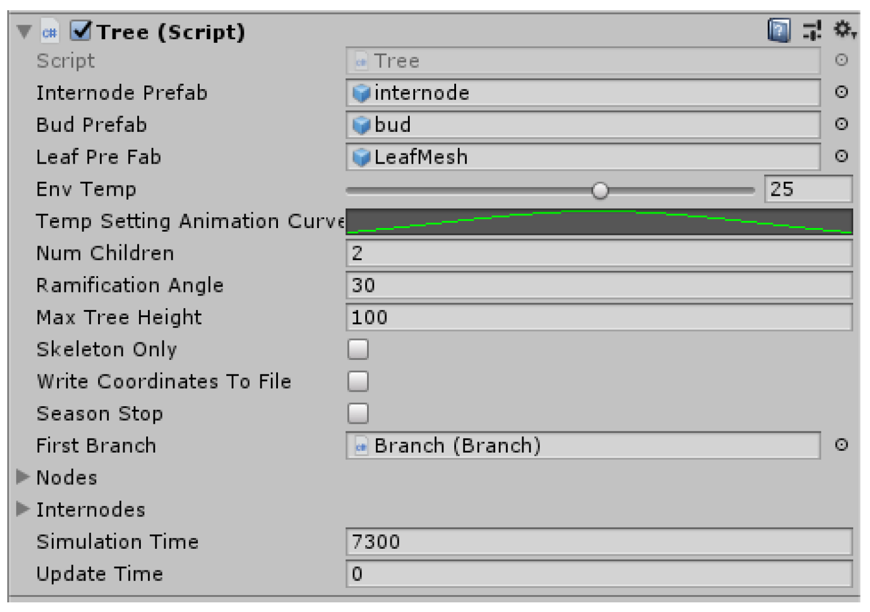The width and height of the screenshot is (870, 612).
Task: Open the component help reference icon
Action: pos(779,30)
